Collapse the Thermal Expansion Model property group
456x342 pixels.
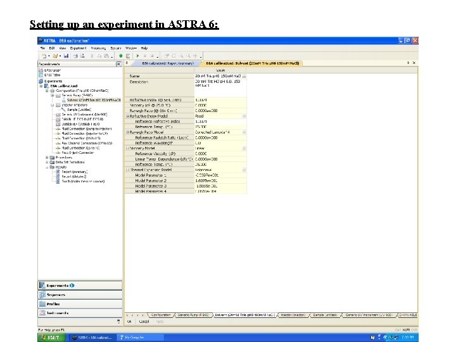click(x=127, y=170)
